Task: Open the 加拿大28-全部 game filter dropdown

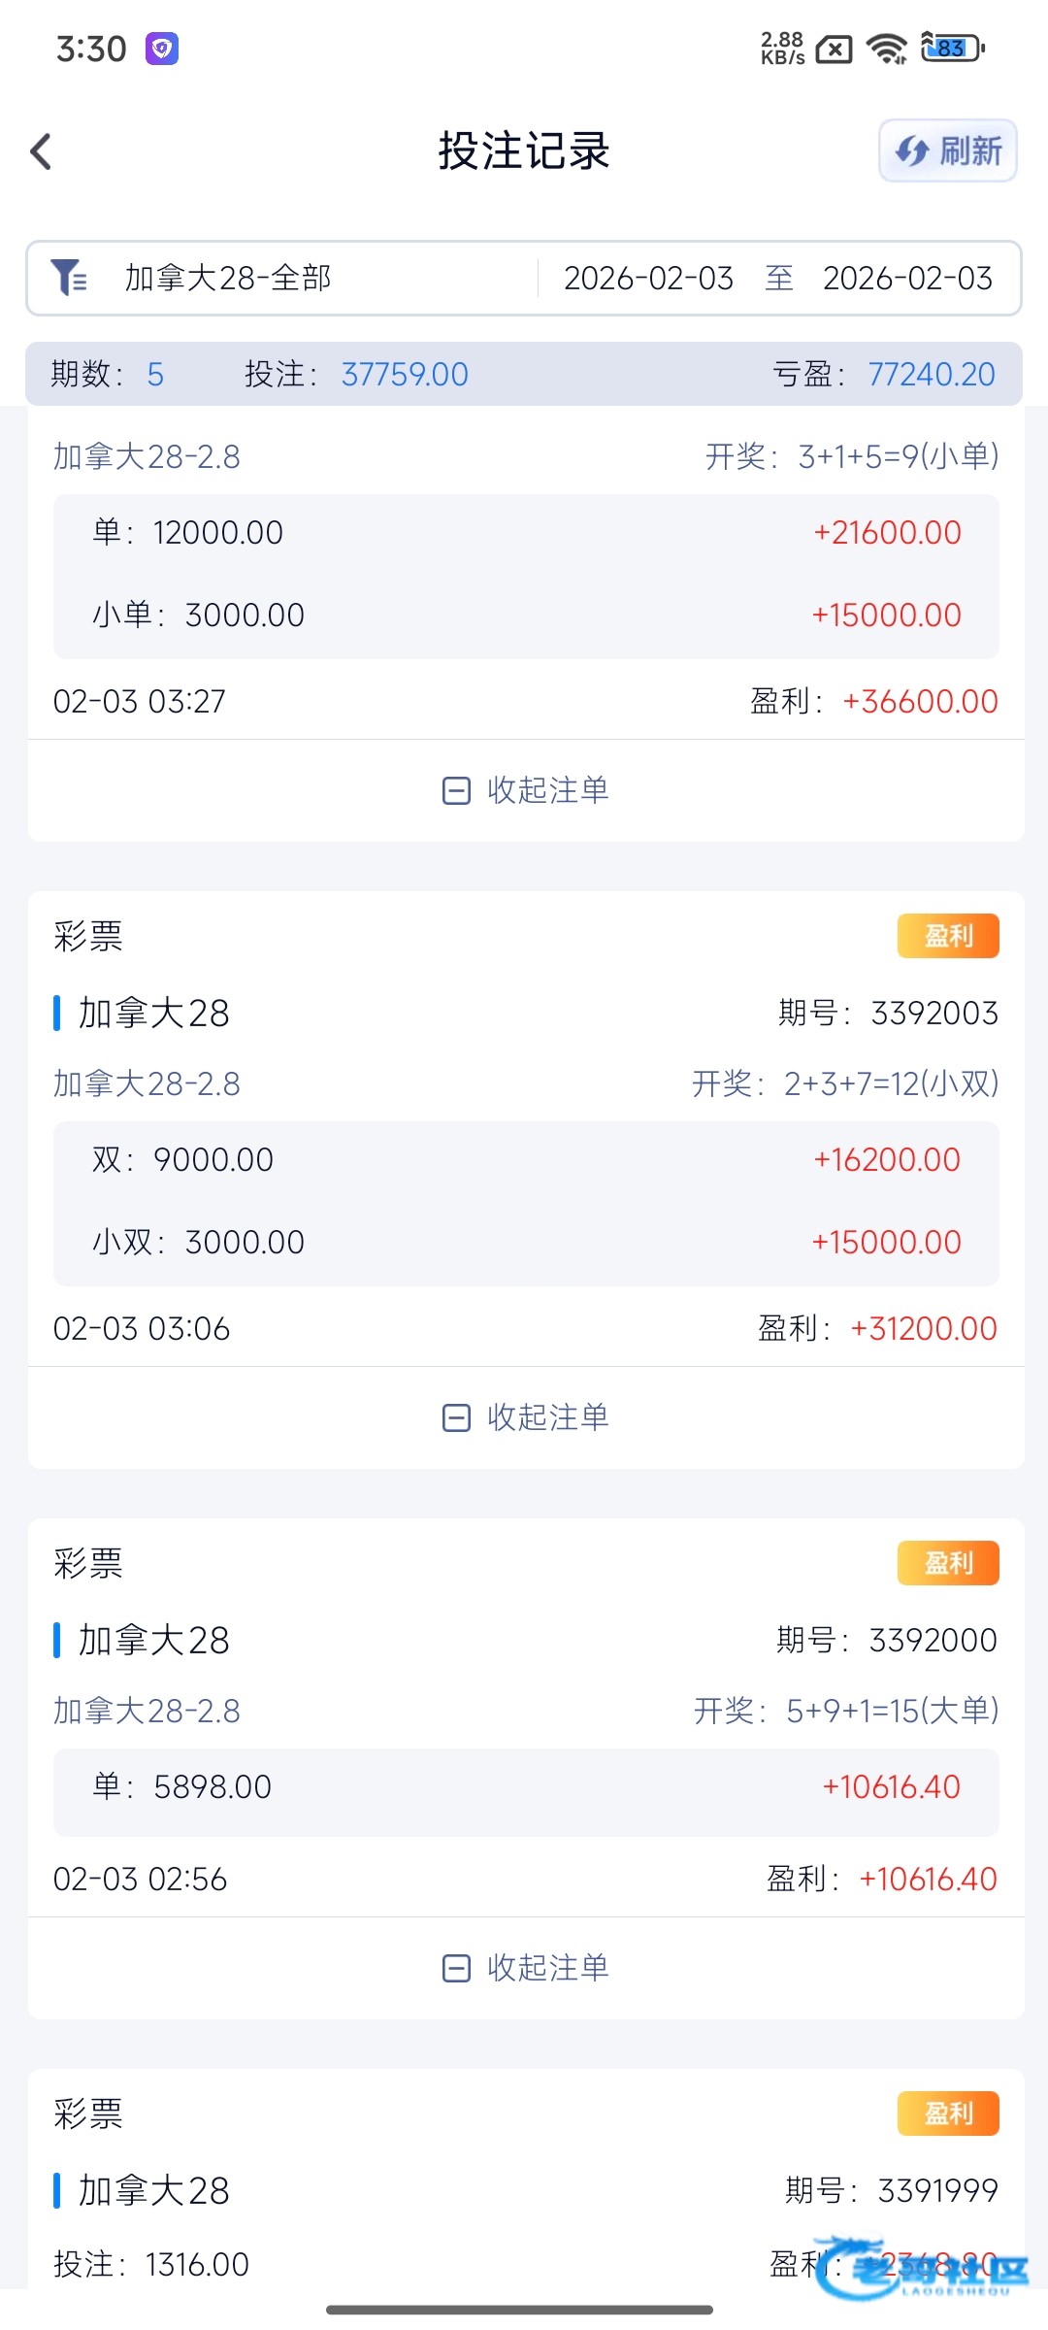Action: click(228, 279)
